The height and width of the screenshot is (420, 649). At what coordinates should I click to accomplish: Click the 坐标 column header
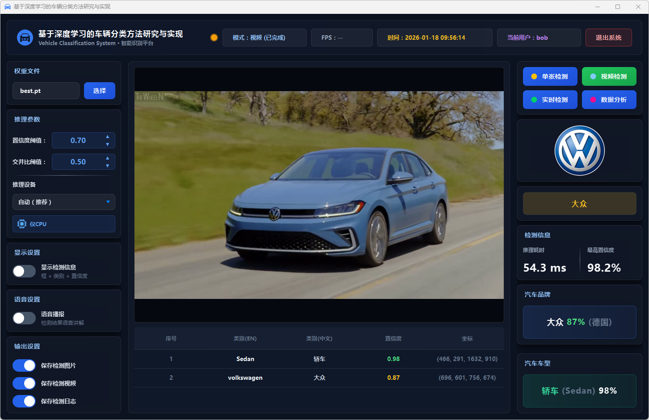tap(467, 339)
